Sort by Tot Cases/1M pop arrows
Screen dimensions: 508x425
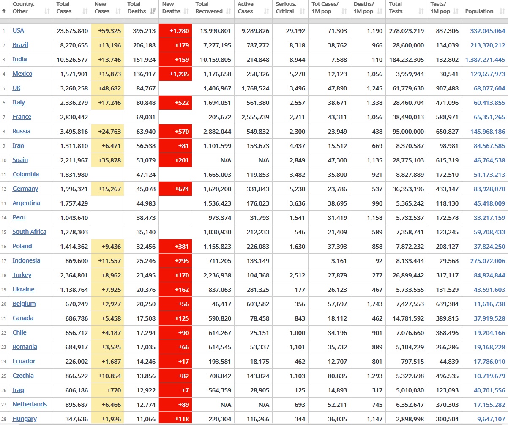pos(344,11)
